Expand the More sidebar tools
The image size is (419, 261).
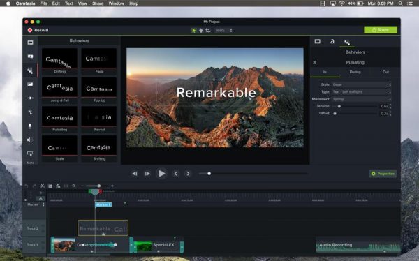click(30, 163)
